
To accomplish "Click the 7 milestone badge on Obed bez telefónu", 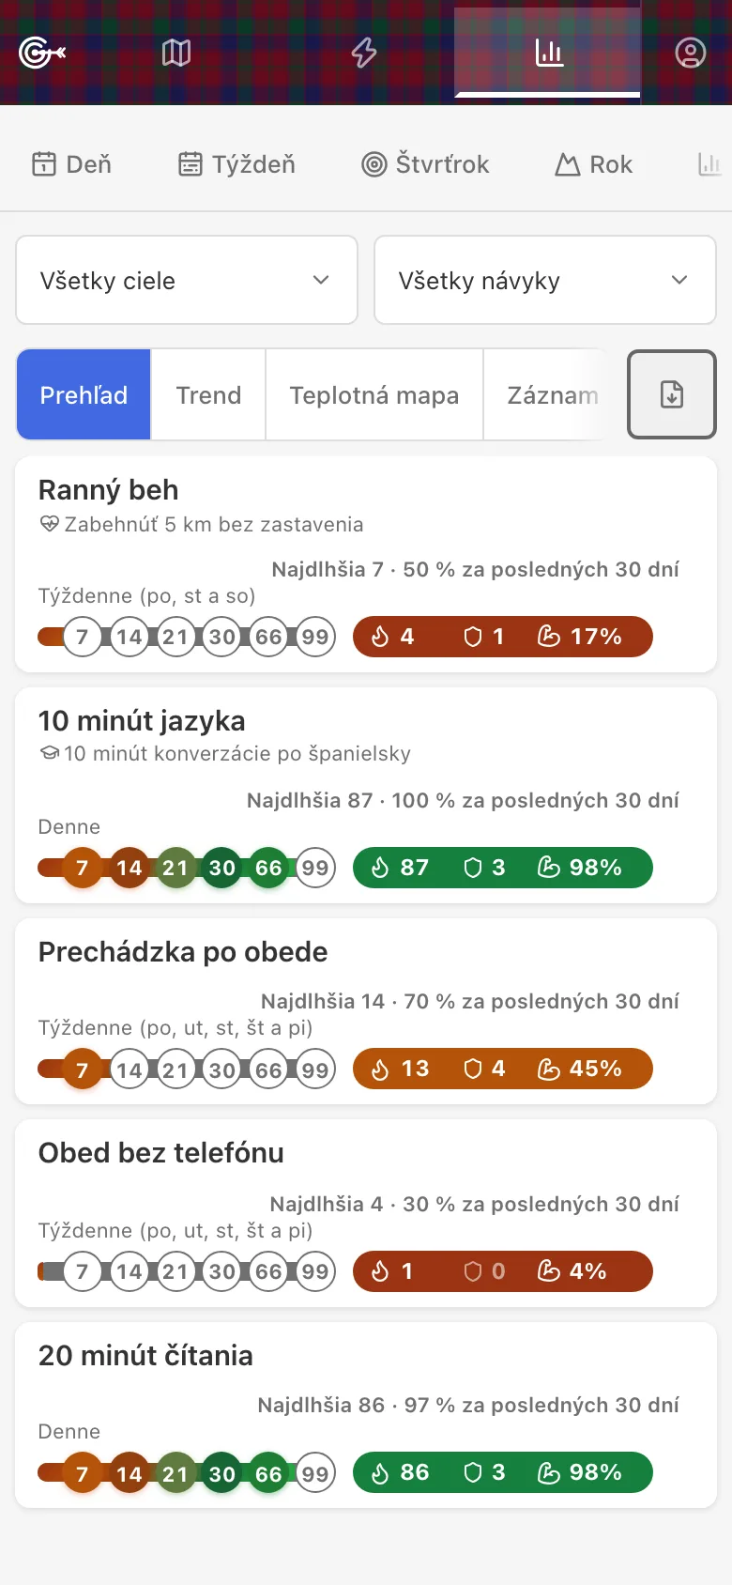I will [82, 1271].
